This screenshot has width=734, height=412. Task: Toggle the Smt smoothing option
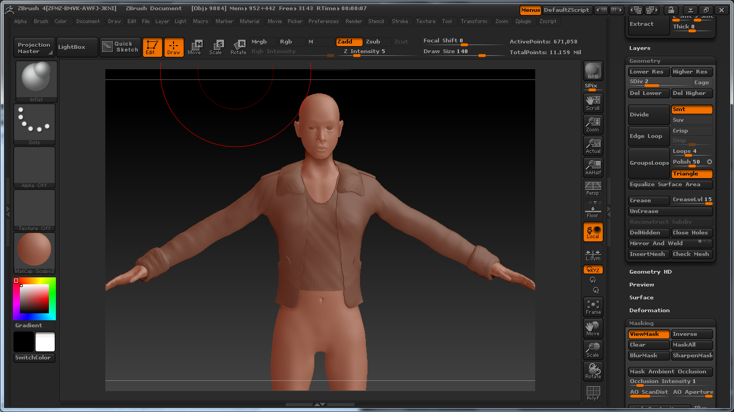click(692, 109)
